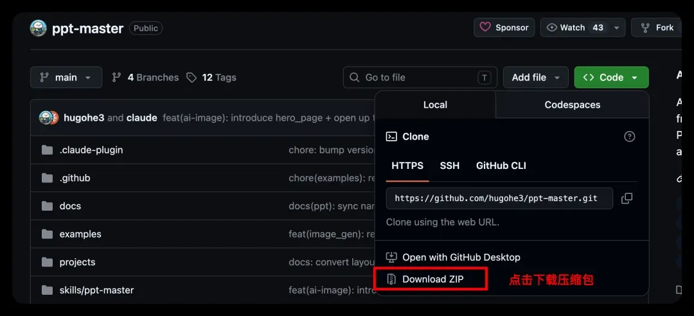Click the Clone help question-mark icon

[629, 136]
